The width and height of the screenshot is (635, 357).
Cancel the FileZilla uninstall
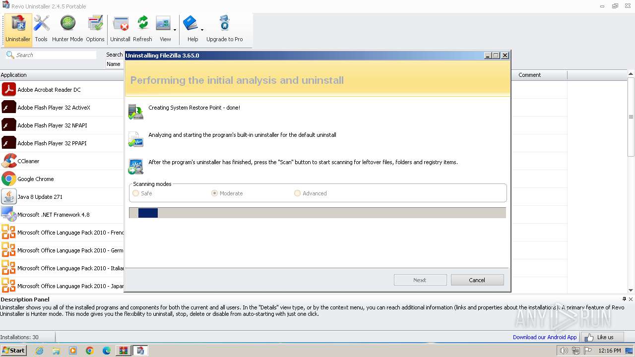point(477,280)
